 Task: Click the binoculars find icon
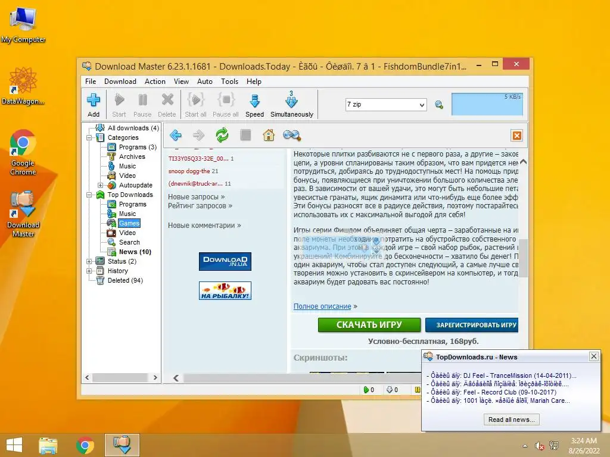coord(292,135)
